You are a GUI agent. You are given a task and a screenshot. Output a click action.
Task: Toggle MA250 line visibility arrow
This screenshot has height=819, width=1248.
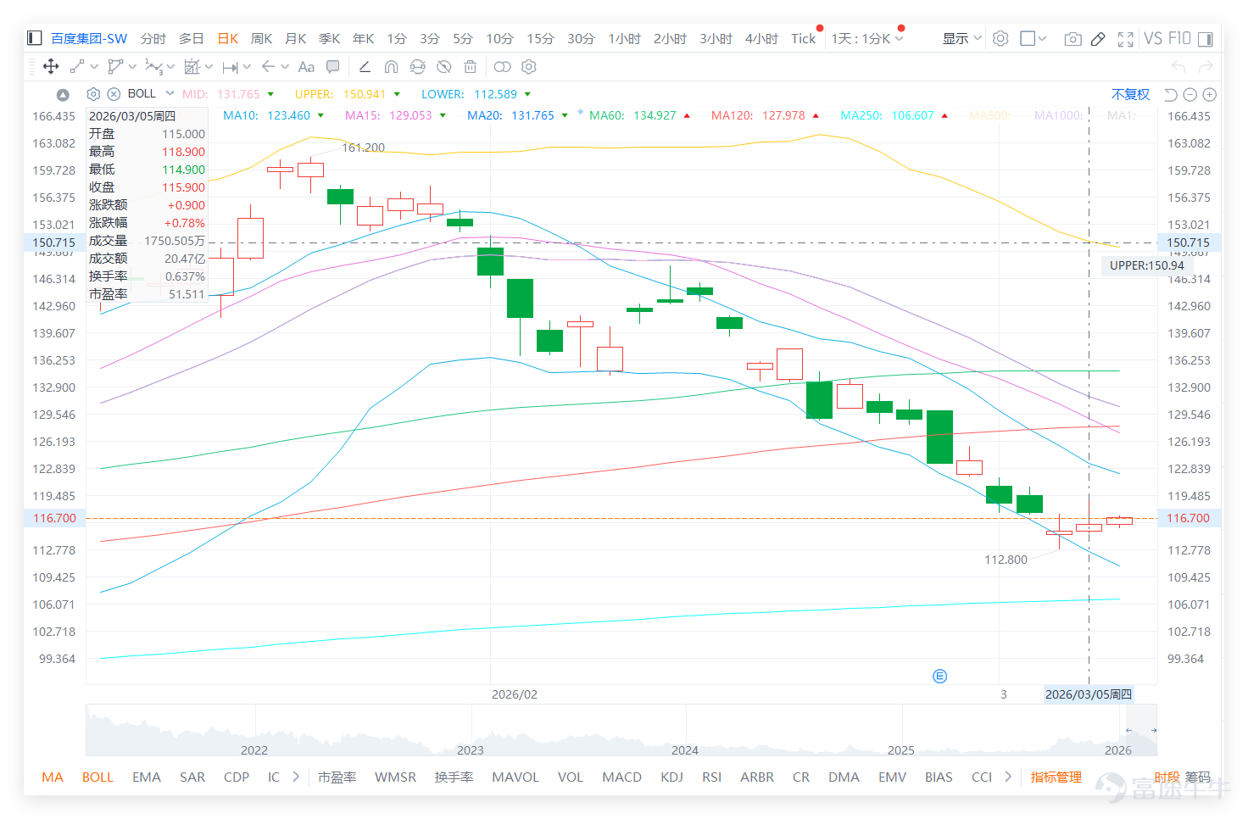[x=944, y=115]
